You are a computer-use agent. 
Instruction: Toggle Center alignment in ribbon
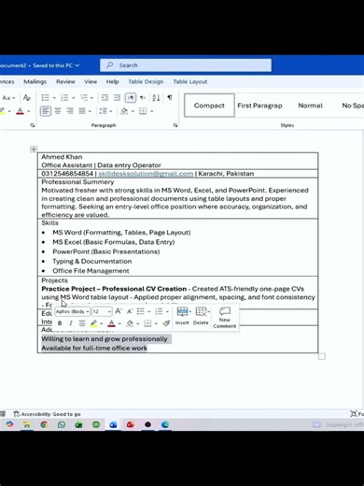58,111
